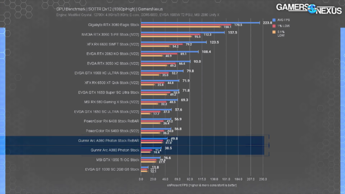Click the 108.4 average FPS value
Image resolution: width=345 pixels, height=194 pixels.
pos(206,51)
